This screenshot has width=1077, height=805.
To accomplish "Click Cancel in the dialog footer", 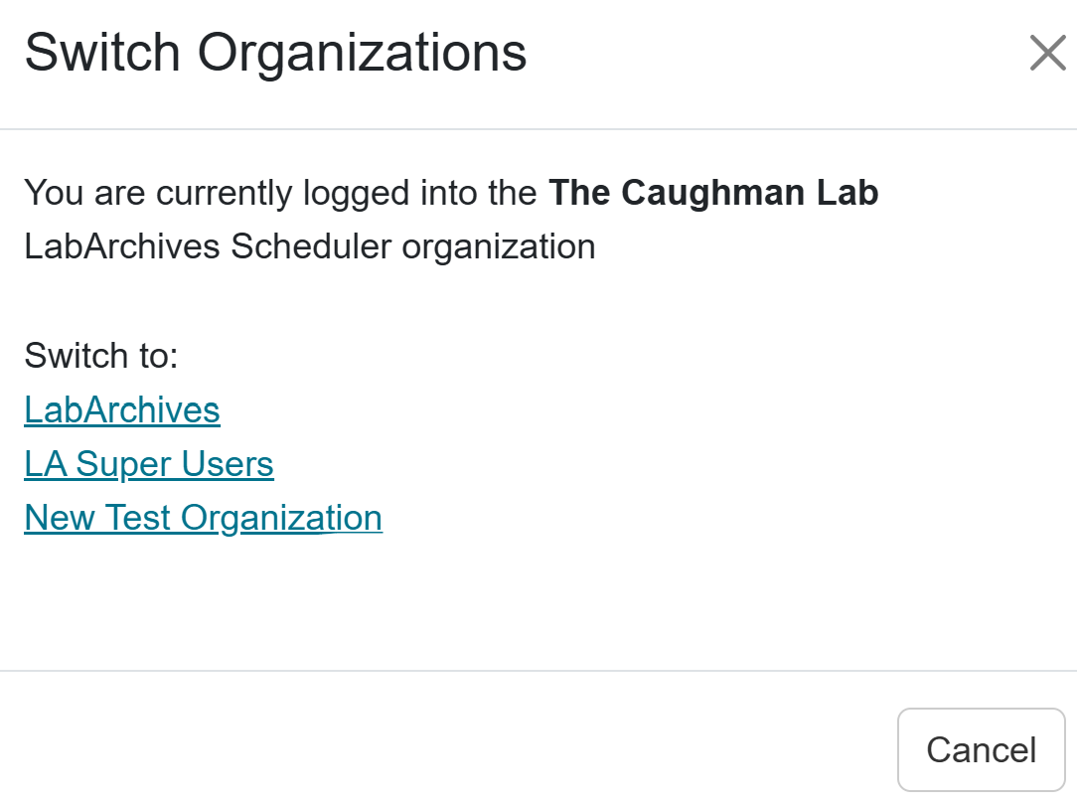I will pos(981,749).
